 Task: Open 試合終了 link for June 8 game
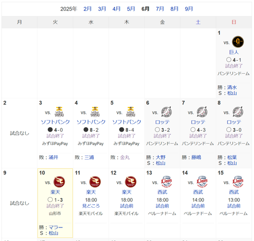click(234, 136)
